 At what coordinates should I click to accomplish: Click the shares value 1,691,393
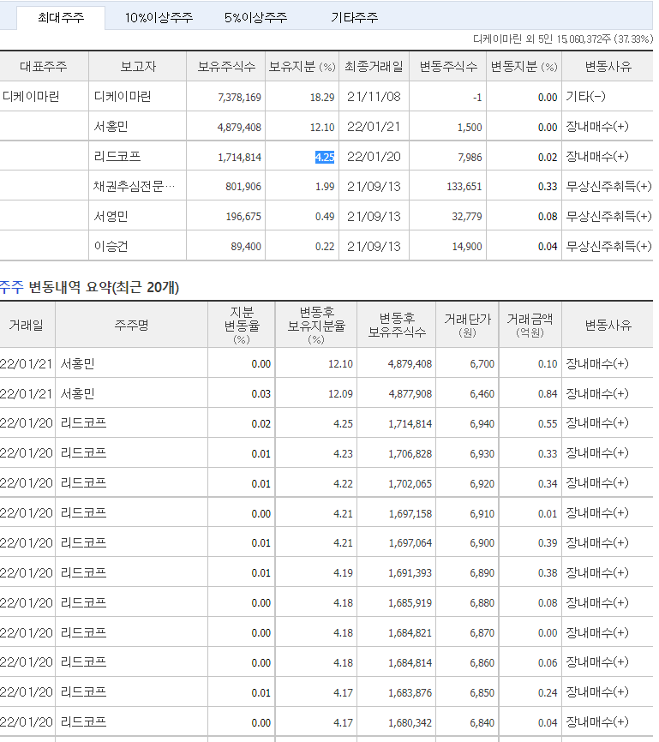(410, 573)
